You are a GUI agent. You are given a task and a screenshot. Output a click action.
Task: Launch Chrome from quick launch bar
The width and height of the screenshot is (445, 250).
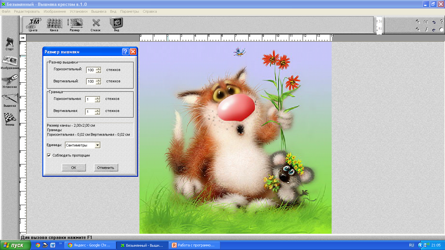[38, 245]
